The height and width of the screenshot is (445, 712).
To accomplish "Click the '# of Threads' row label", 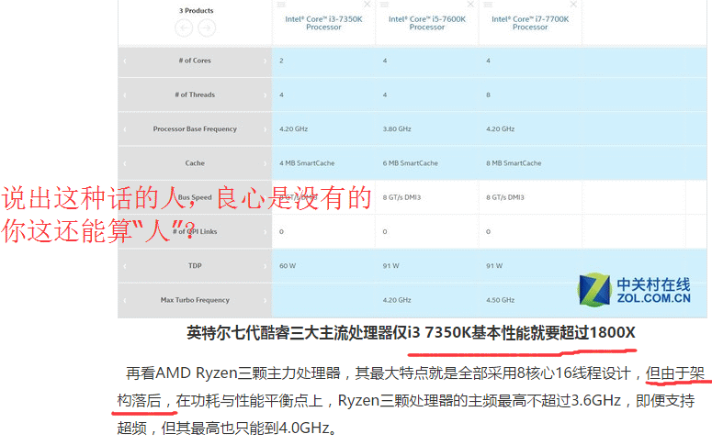I will pyautogui.click(x=195, y=95).
